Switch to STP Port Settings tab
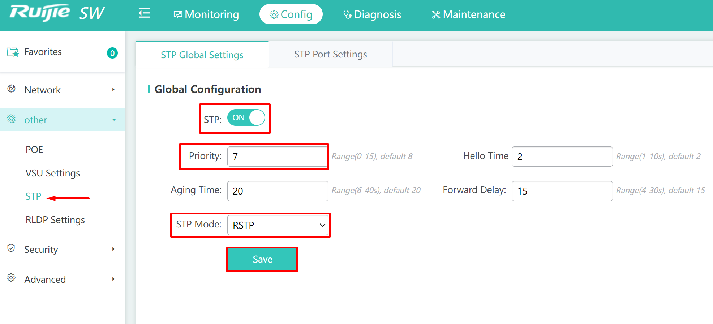The height and width of the screenshot is (324, 713). click(331, 54)
